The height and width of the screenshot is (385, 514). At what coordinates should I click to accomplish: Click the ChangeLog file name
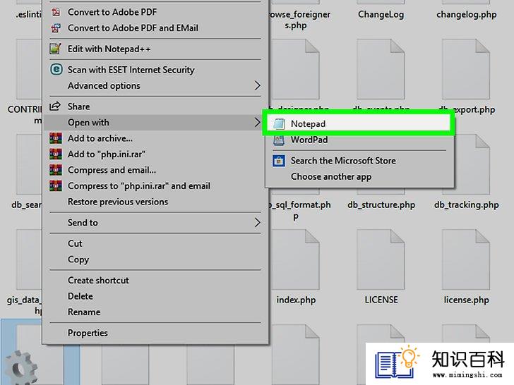click(x=381, y=15)
